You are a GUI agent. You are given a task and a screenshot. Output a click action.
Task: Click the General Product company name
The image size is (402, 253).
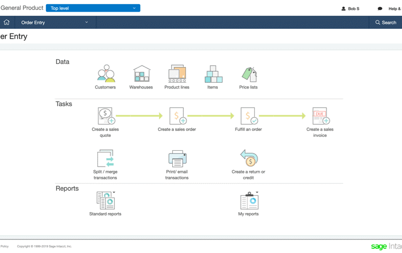coord(22,8)
